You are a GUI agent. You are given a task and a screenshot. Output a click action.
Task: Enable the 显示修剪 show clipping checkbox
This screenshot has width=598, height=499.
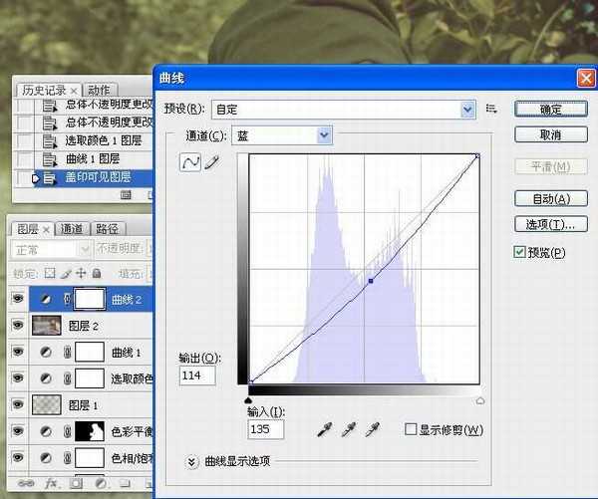pos(412,429)
